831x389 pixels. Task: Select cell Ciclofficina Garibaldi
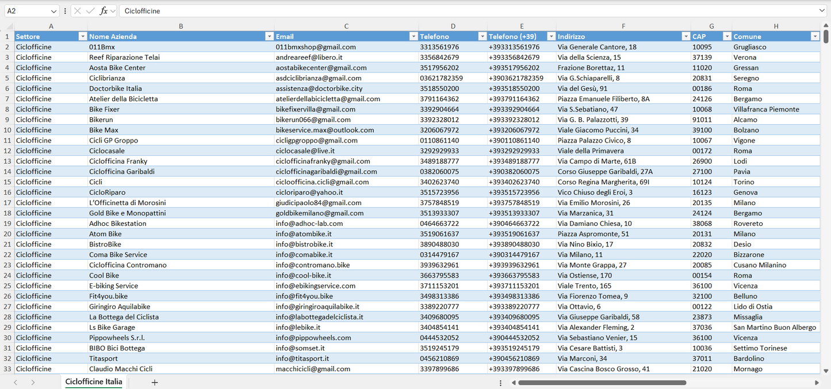click(181, 172)
